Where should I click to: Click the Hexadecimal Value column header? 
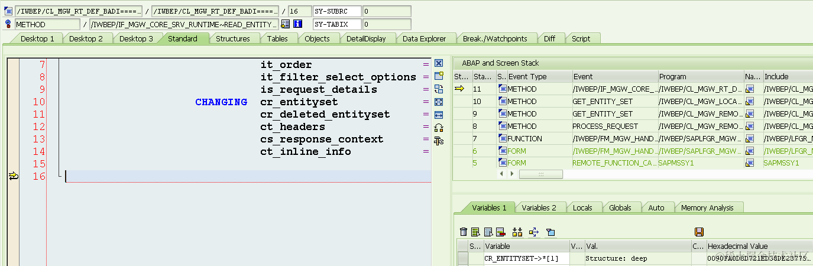[759, 246]
